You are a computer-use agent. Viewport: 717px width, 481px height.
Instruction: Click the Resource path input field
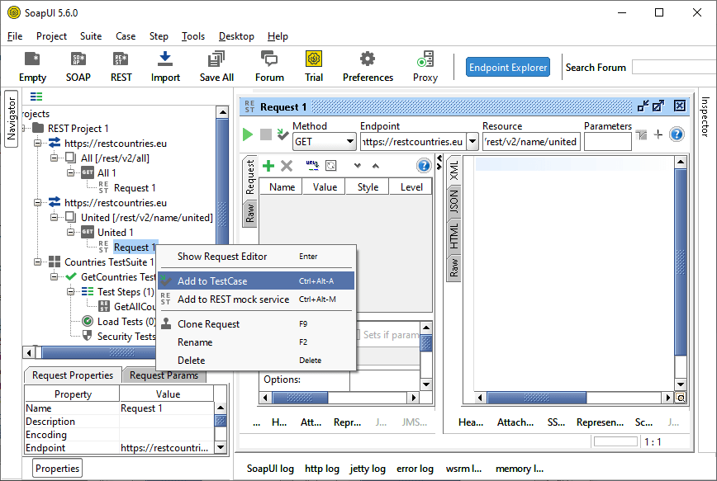click(x=531, y=142)
